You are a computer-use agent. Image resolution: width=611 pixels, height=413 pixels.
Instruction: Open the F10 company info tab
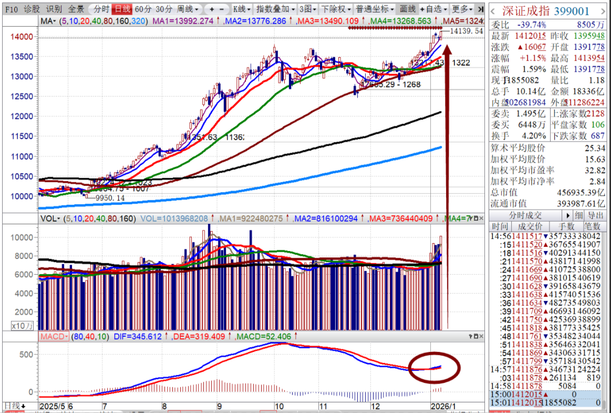[x=13, y=9]
